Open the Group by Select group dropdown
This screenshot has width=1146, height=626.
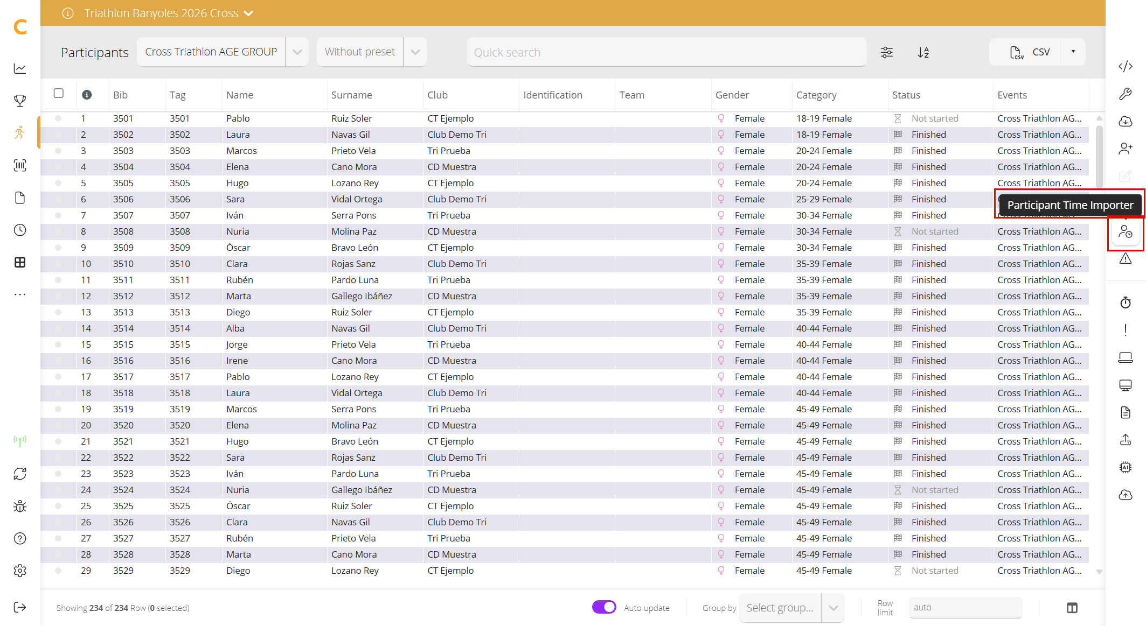click(791, 608)
